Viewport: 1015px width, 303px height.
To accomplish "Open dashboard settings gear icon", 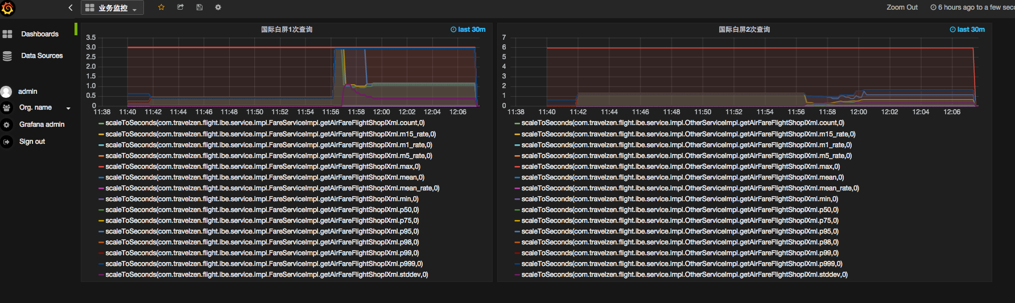I will pos(218,7).
